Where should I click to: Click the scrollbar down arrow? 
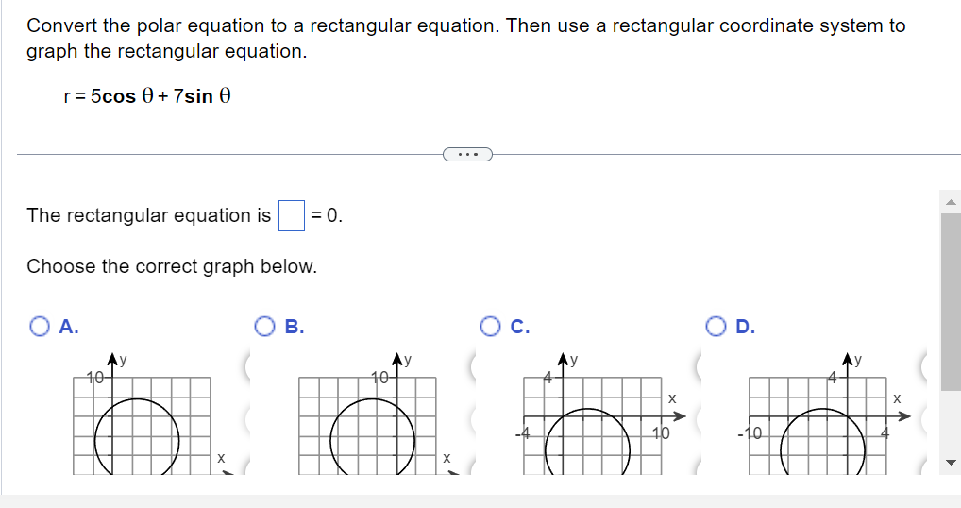coord(950,462)
